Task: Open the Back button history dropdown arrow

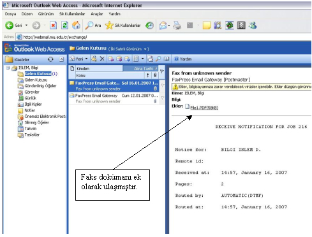Action: [26, 25]
